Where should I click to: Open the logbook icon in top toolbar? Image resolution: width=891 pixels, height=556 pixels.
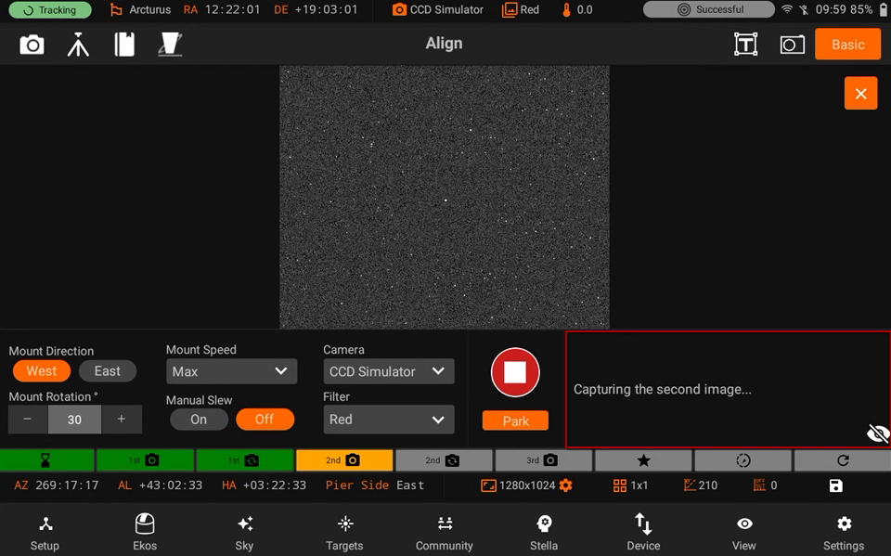click(x=124, y=45)
